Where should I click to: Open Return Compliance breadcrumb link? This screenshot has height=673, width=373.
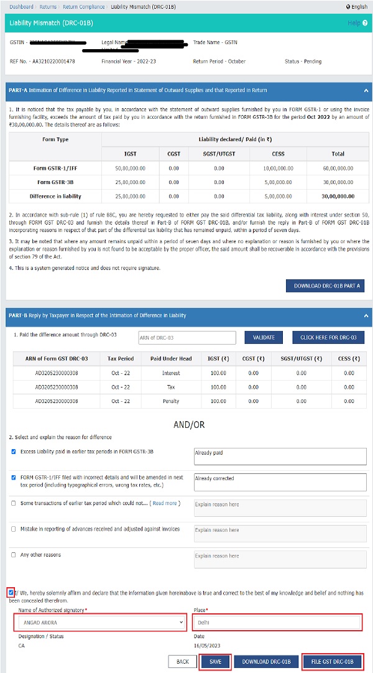(x=83, y=7)
